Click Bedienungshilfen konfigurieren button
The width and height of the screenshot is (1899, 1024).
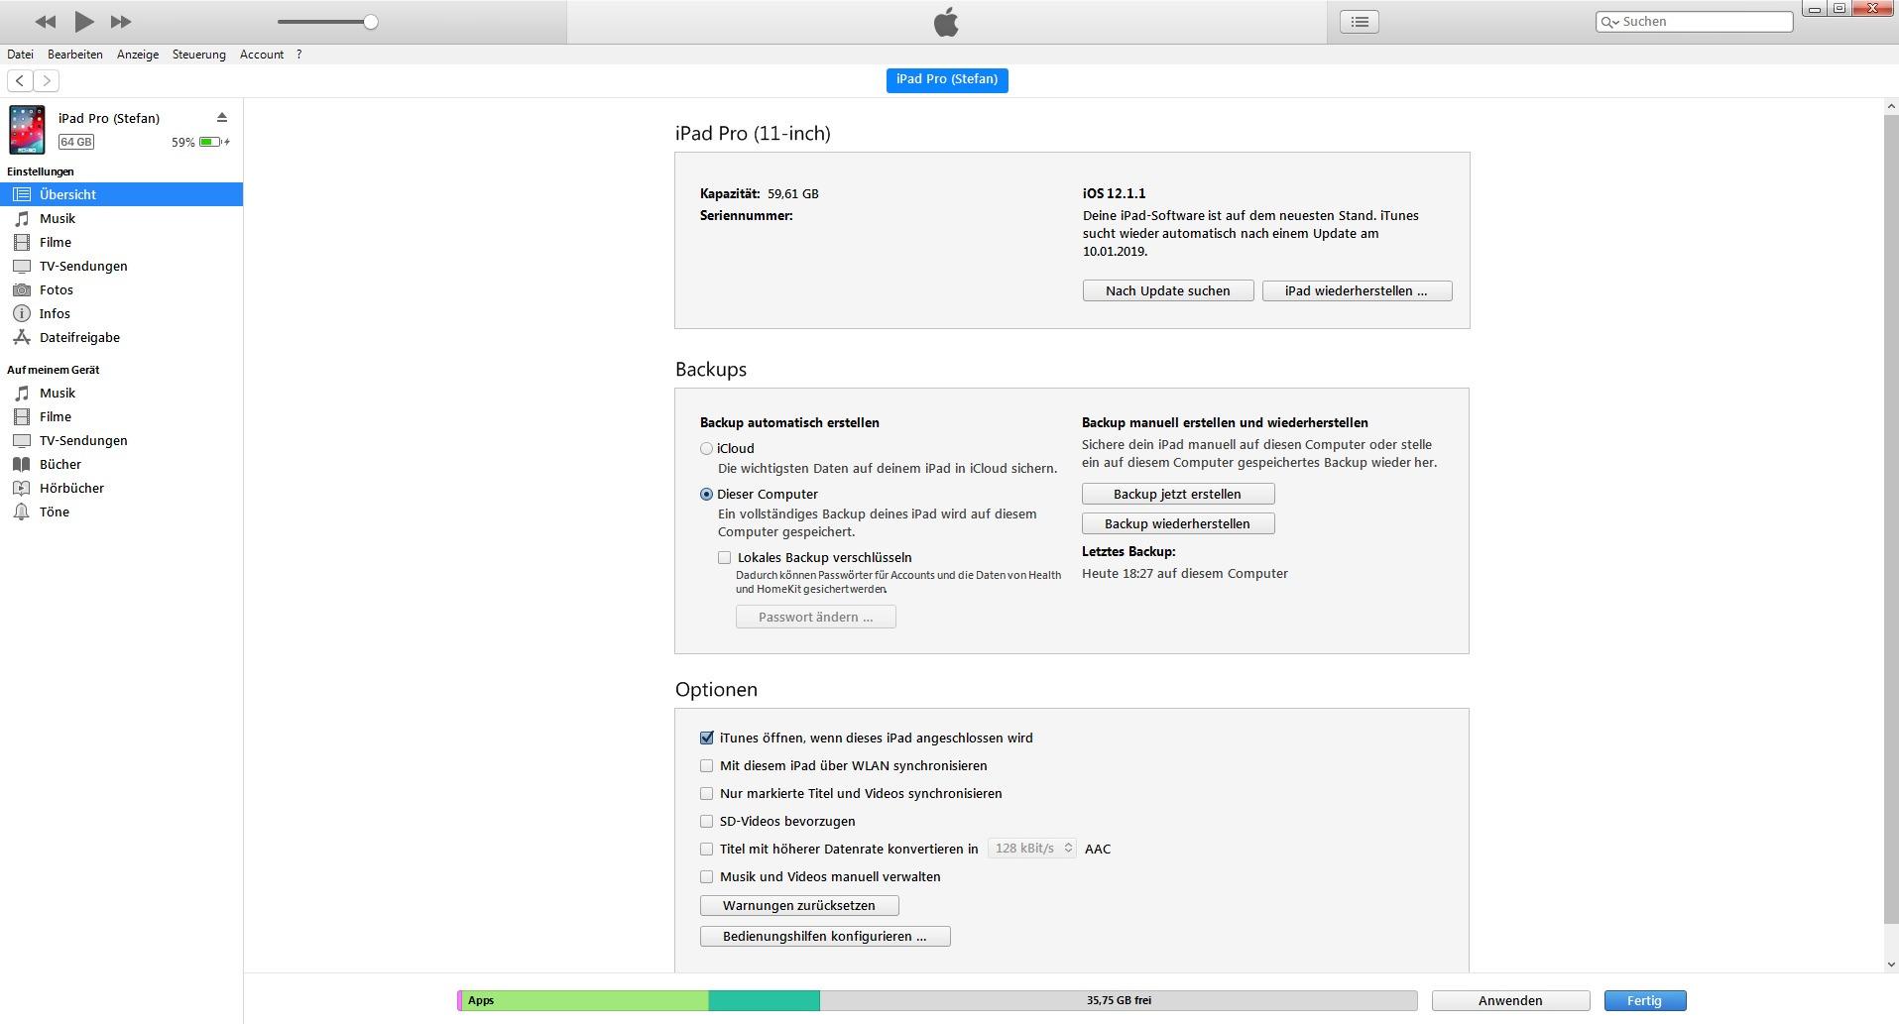(x=825, y=936)
